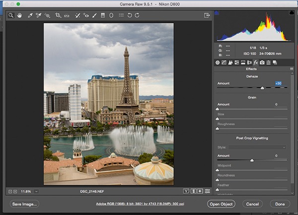Select the Color Sampler tool
Screen dimensions: 298x215
[39, 15]
